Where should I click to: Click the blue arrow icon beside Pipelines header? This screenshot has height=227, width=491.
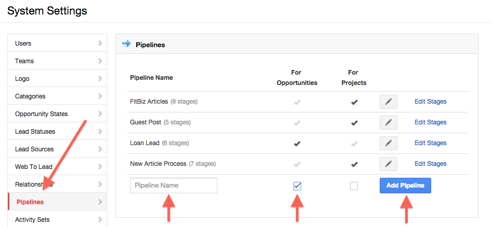tap(126, 44)
